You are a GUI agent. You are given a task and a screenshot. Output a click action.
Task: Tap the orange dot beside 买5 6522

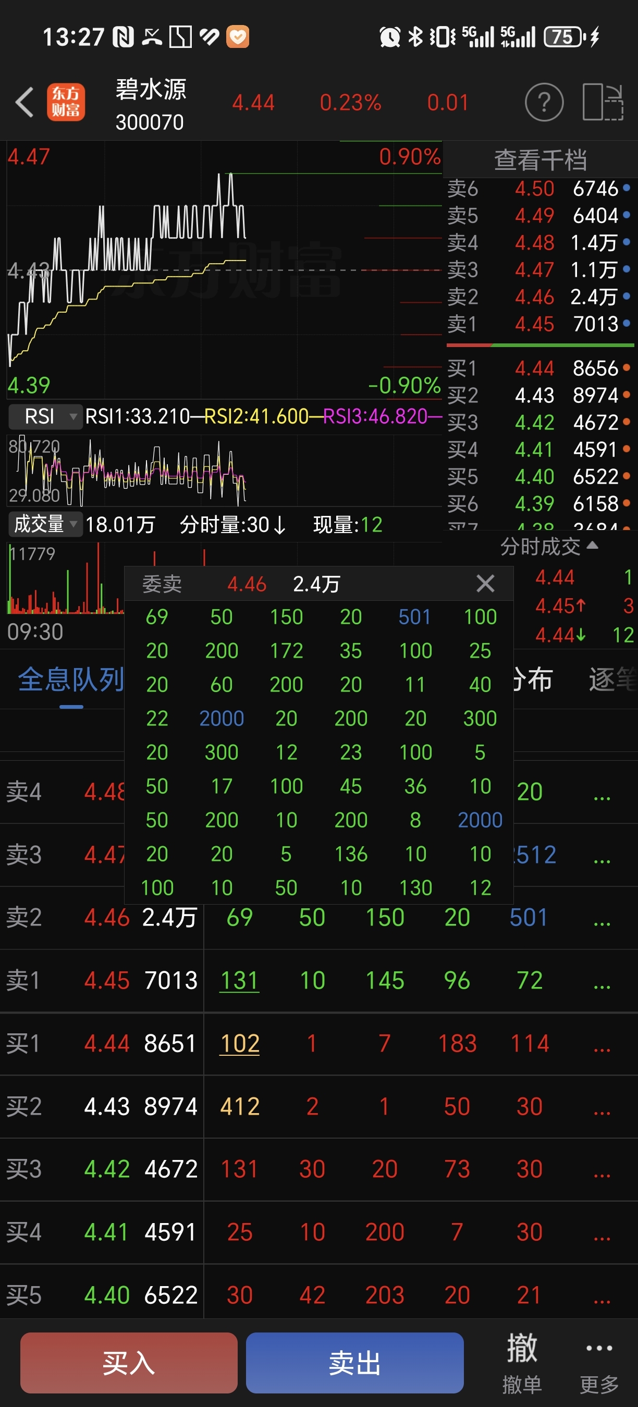tap(627, 476)
